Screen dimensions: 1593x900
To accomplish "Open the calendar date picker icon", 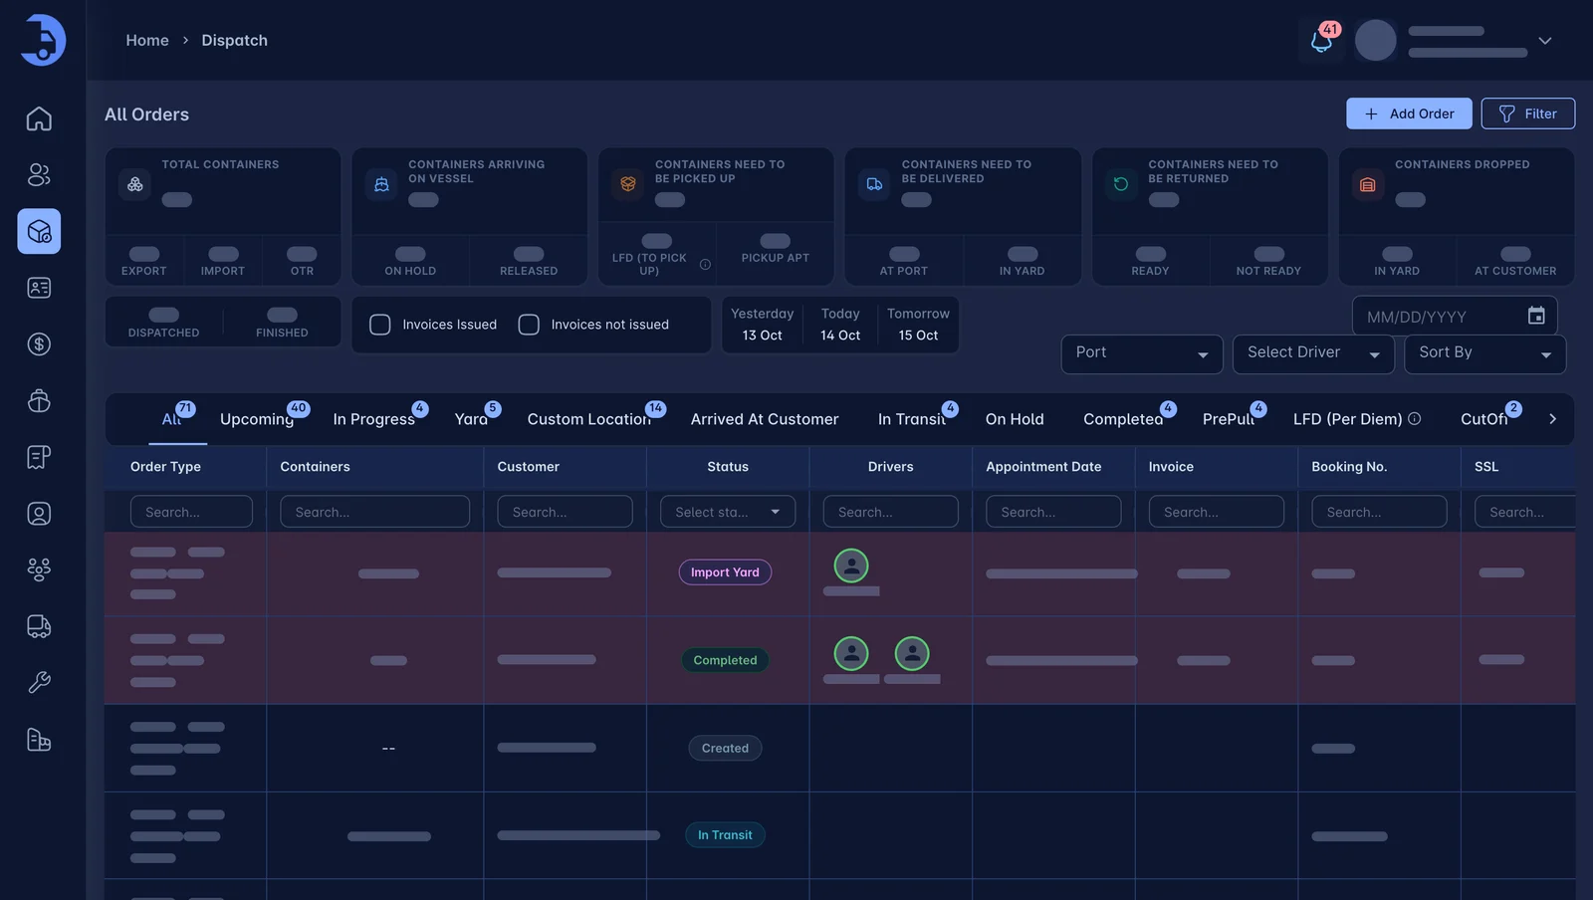I will 1536,316.
